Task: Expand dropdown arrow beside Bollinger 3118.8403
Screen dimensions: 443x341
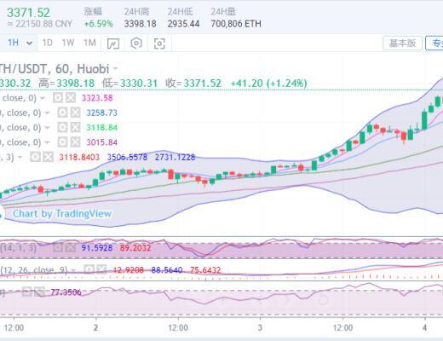Action: (20, 157)
